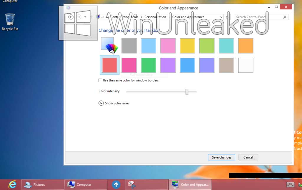This screenshot has width=302, height=190.
Task: Choose the green color swatch
Action: 148,65
